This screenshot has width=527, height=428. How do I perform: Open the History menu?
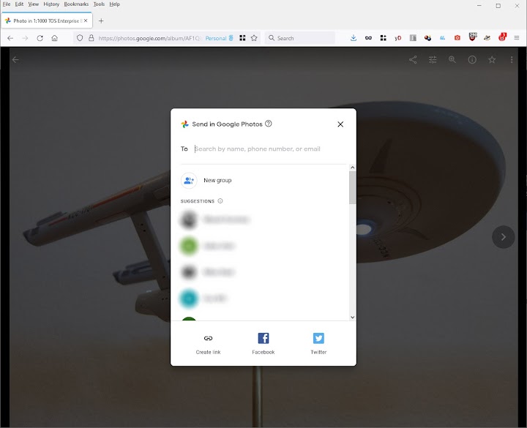[51, 4]
